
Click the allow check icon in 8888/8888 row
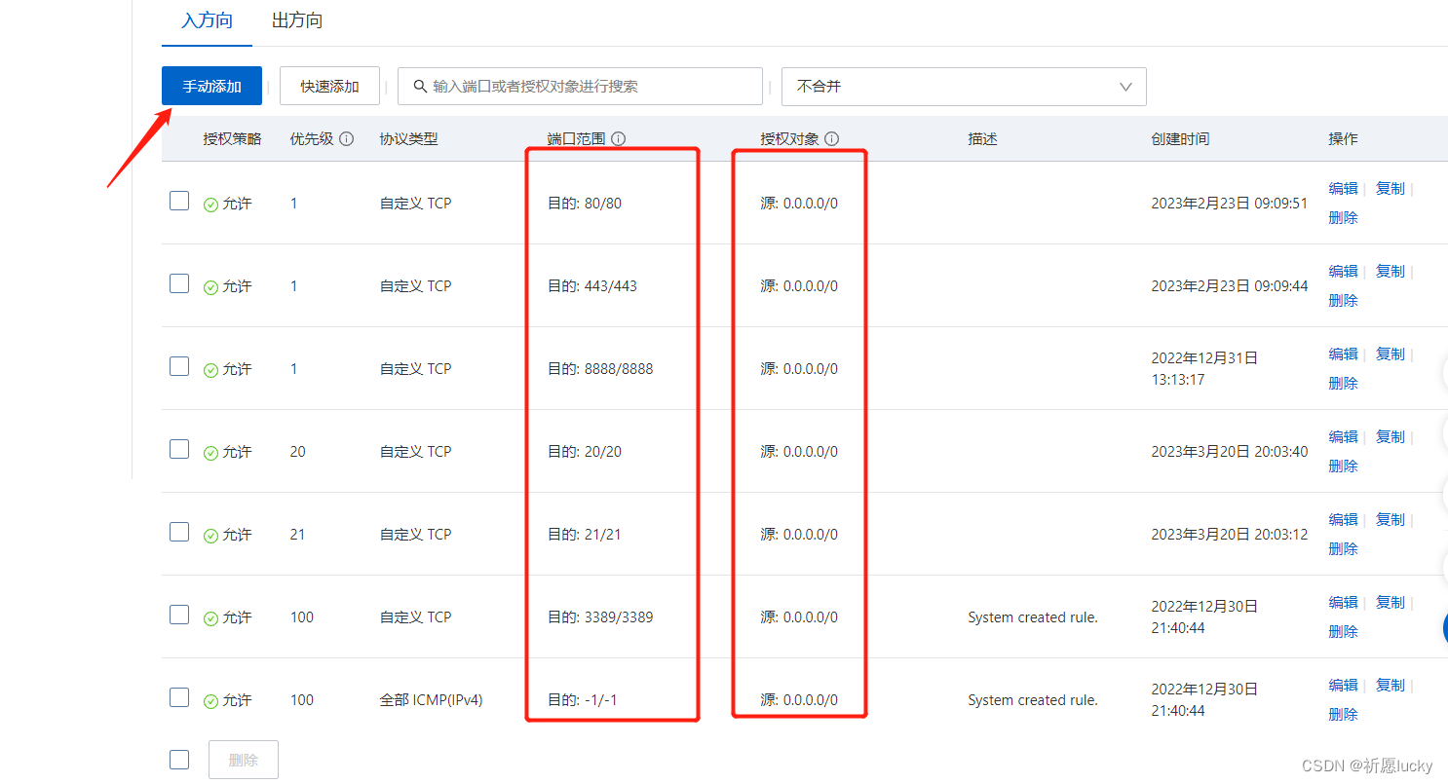click(210, 370)
